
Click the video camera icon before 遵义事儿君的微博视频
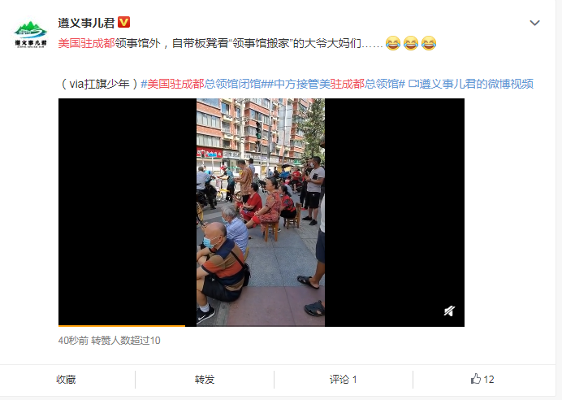(x=413, y=84)
